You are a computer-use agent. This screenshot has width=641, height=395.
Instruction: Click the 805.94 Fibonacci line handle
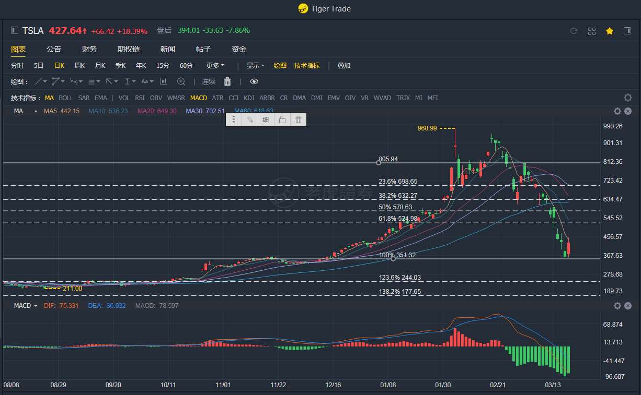pyautogui.click(x=379, y=163)
